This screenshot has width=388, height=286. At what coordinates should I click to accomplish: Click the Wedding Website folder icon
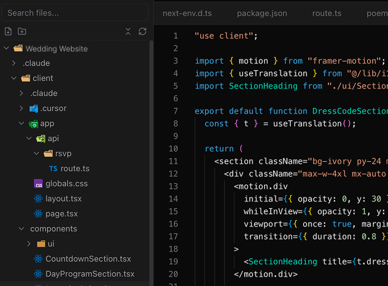point(18,48)
